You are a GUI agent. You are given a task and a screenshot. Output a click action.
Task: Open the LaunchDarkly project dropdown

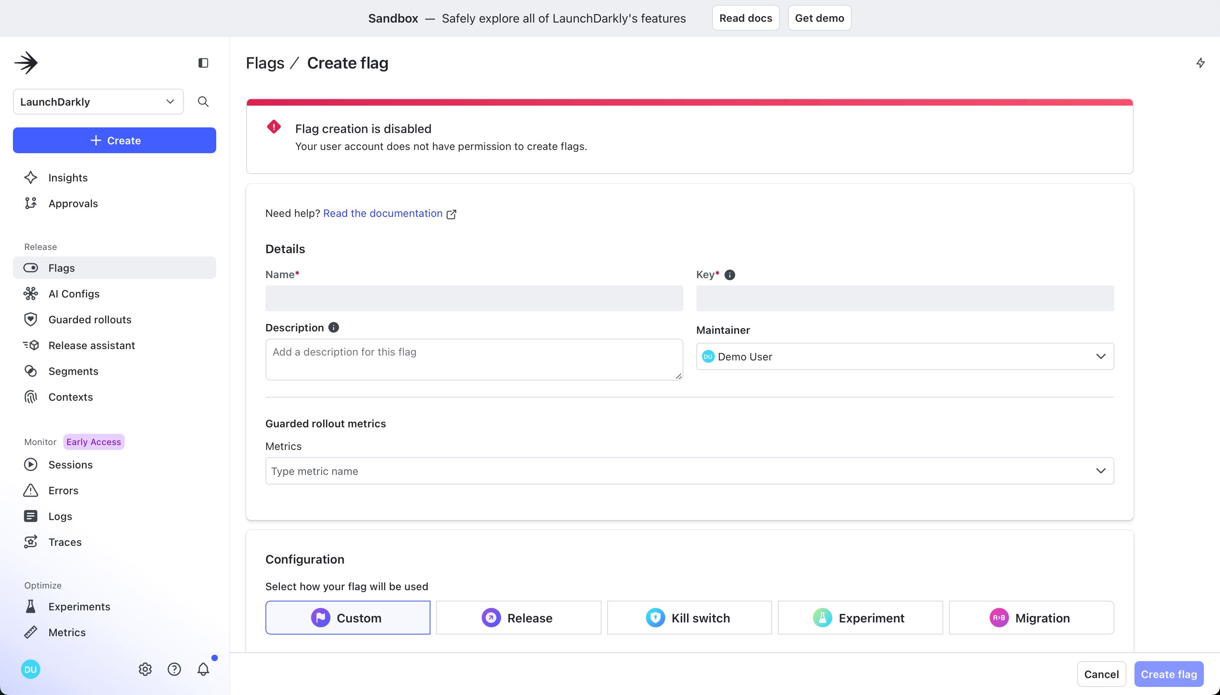pos(98,102)
